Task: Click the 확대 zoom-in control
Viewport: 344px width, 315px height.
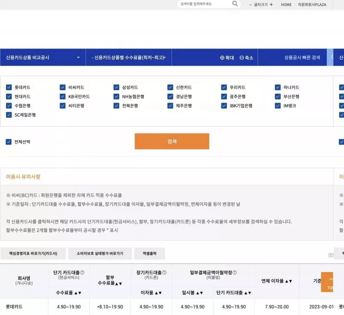Action: pyautogui.click(x=227, y=58)
